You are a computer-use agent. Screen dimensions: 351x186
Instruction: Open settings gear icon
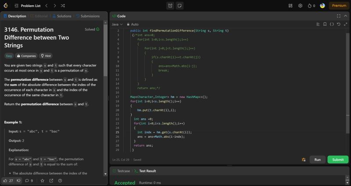tap(301, 6)
